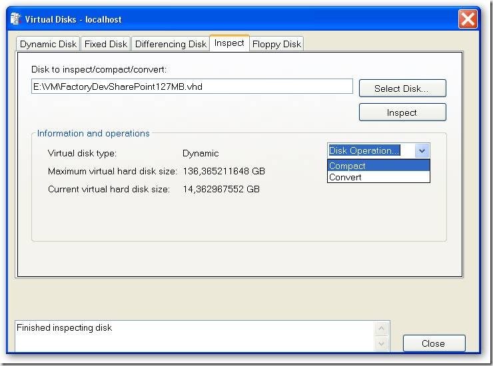Screen dimensions: 493x366
Task: Click the '14,362967552 GB' current size value
Action: coord(221,189)
